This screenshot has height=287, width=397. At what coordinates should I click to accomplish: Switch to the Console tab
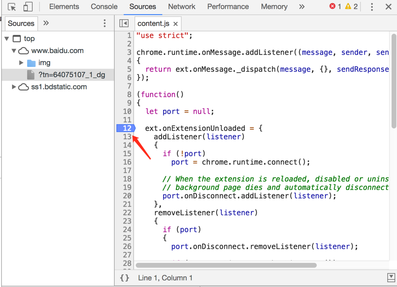[x=104, y=7]
